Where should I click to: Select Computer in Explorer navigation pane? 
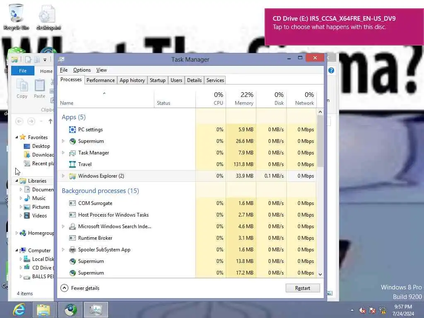(x=39, y=251)
